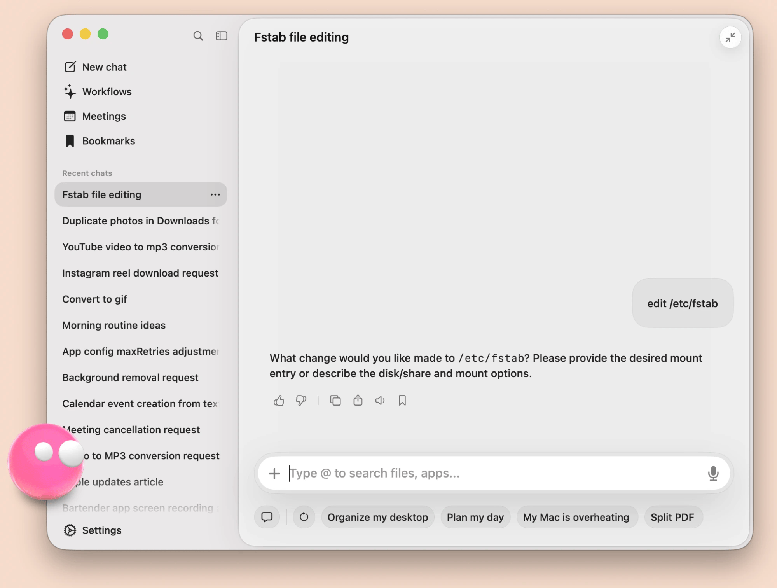Image resolution: width=777 pixels, height=588 pixels.
Task: Click the plus attachment icon
Action: [x=274, y=473]
